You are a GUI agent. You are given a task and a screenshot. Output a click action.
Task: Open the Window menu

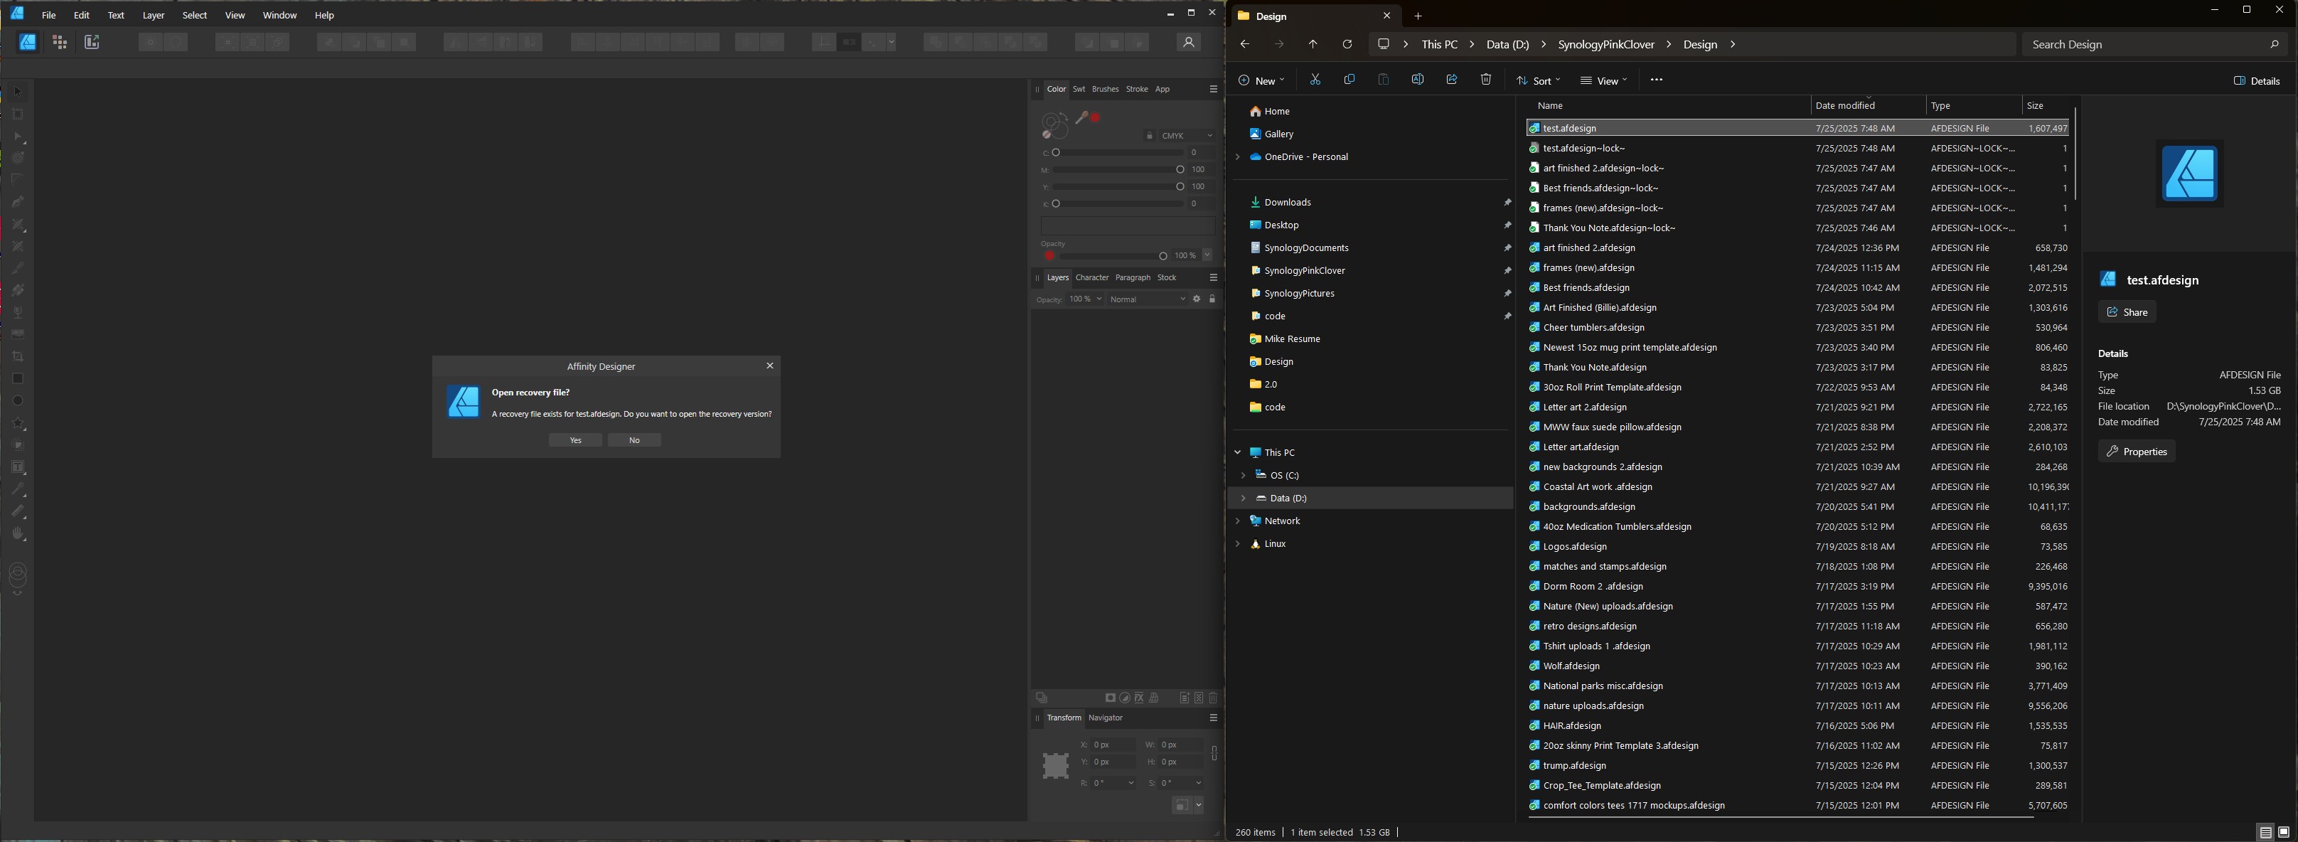pyautogui.click(x=279, y=15)
